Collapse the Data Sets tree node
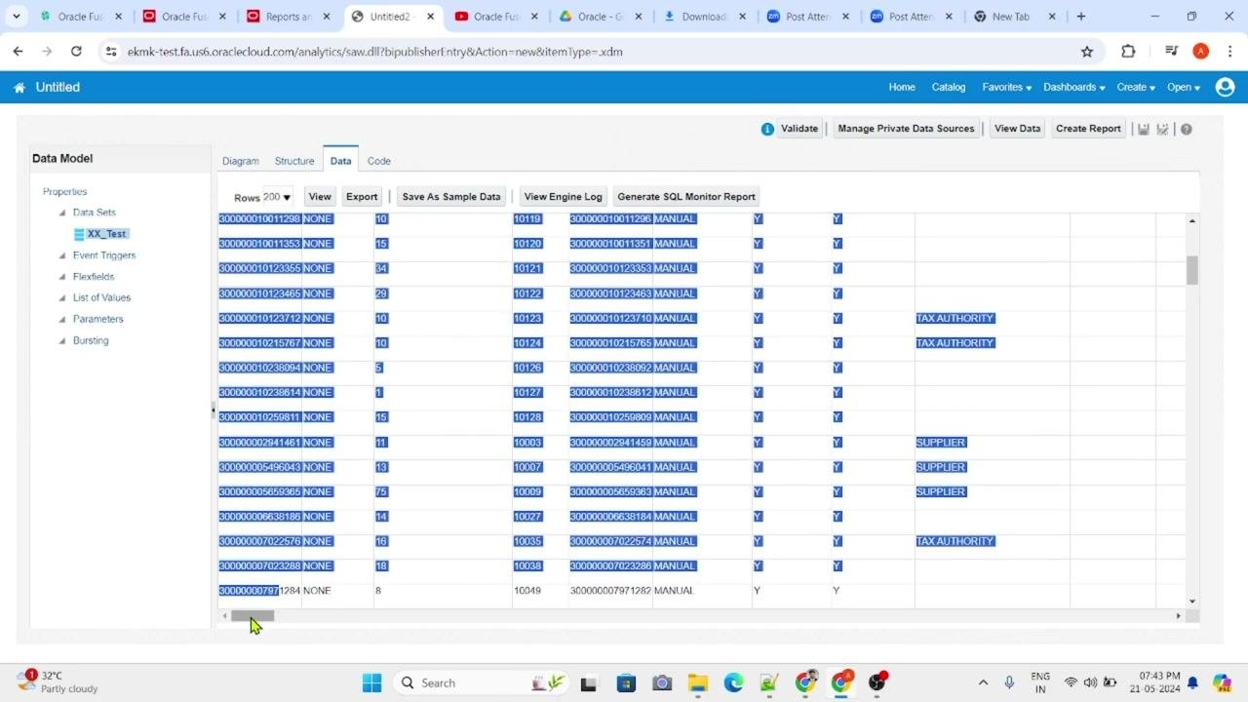 62,213
